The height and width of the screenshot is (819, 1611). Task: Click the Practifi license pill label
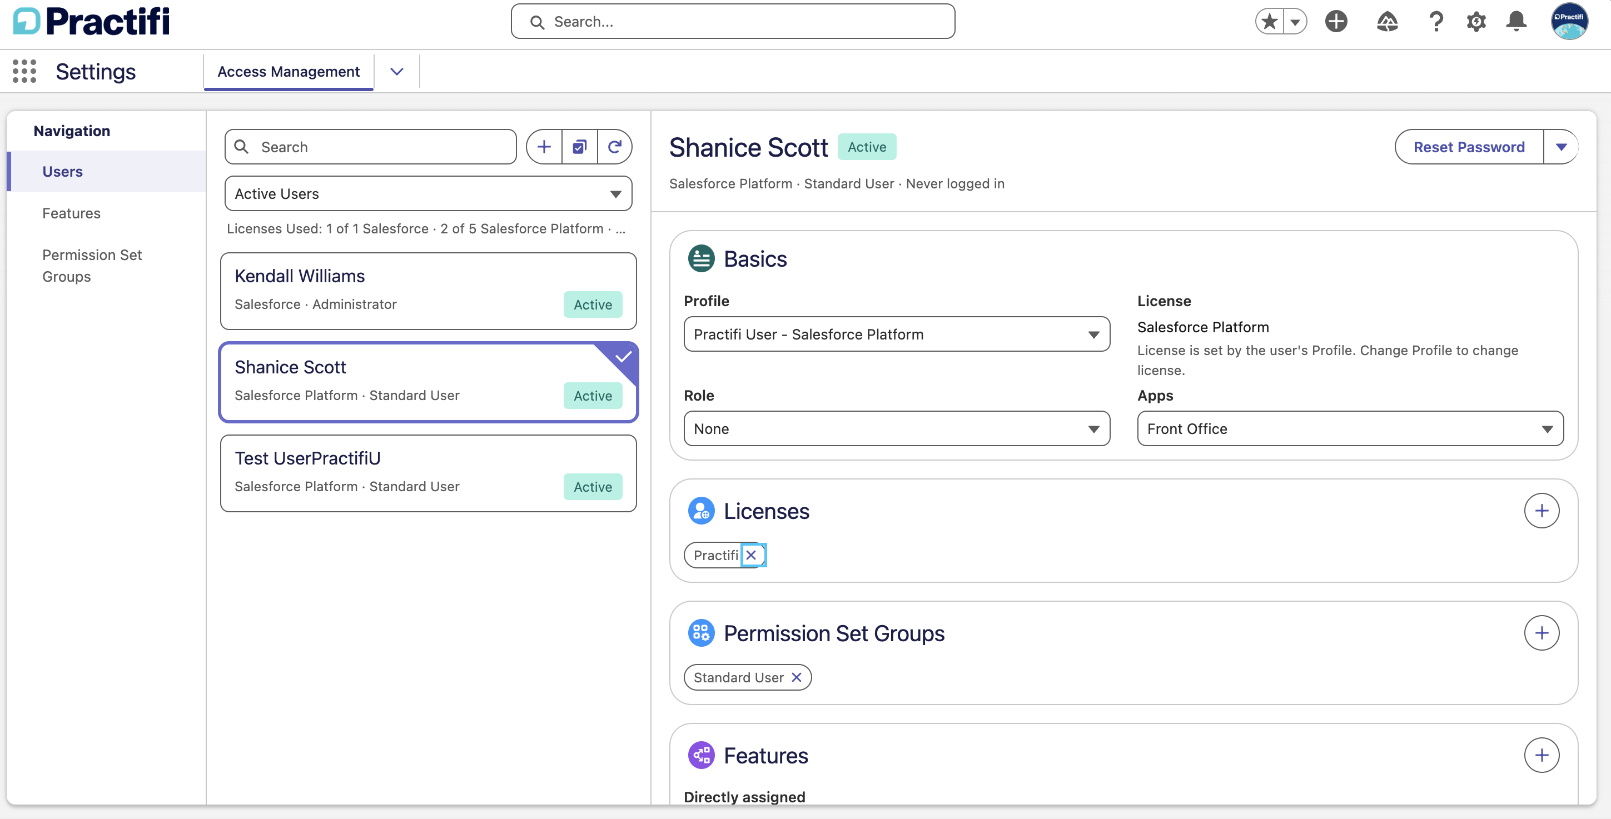(x=715, y=555)
